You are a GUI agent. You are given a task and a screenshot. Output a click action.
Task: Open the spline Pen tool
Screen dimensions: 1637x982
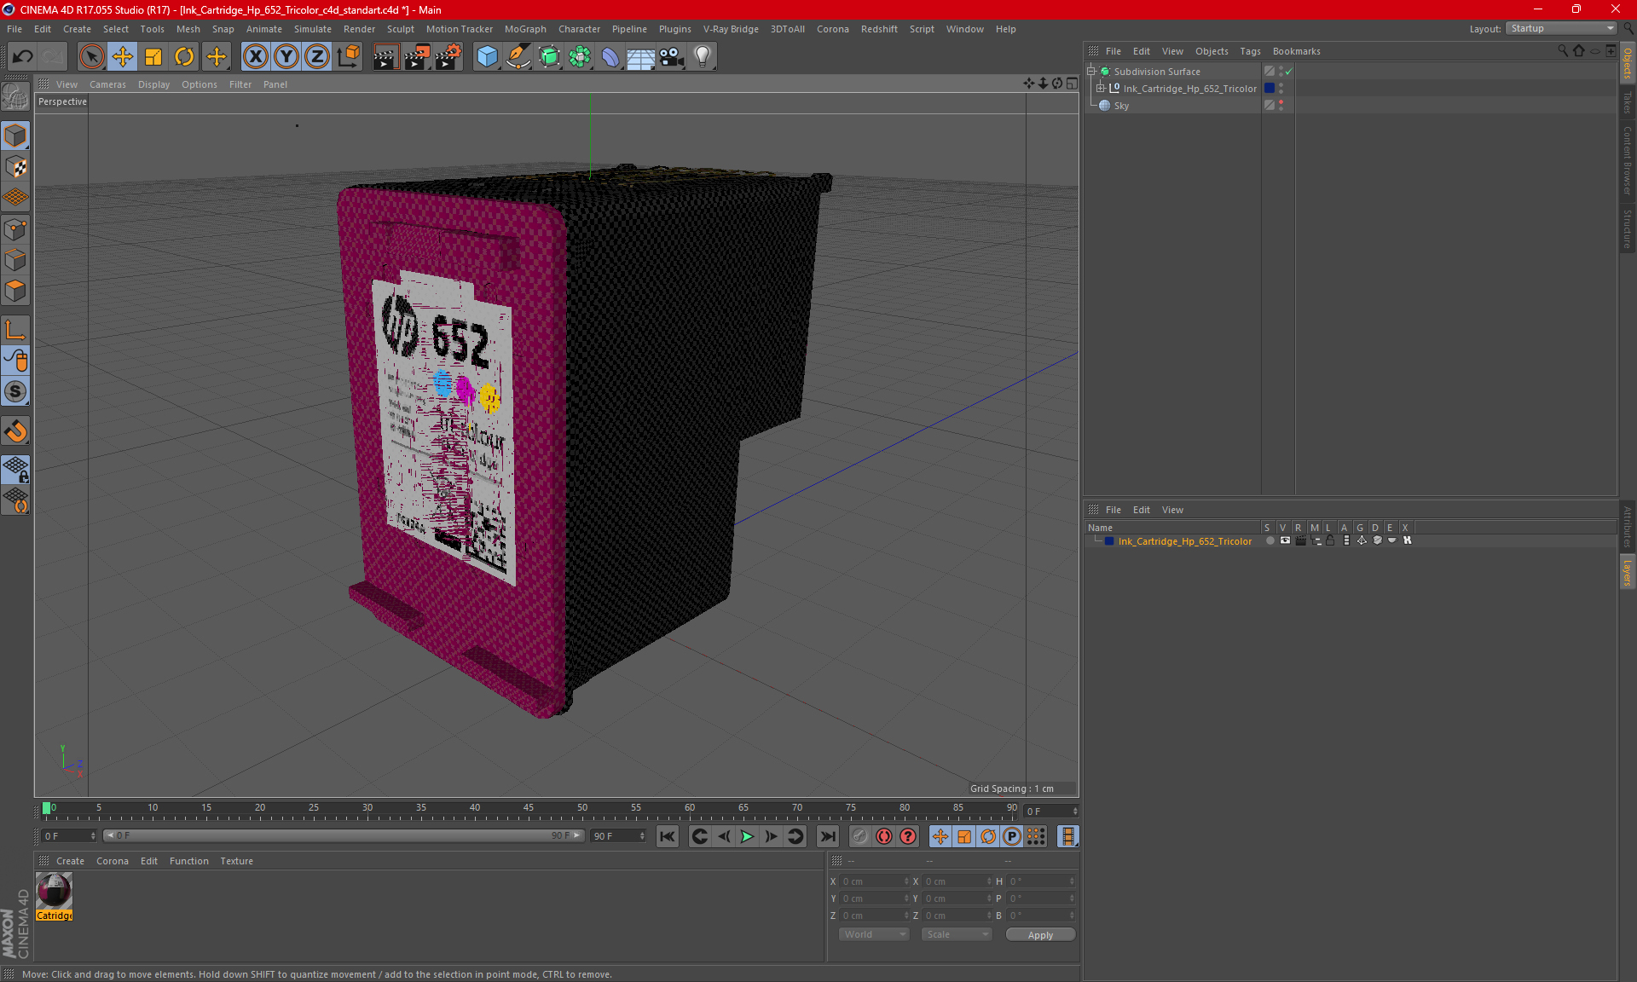pyautogui.click(x=518, y=57)
